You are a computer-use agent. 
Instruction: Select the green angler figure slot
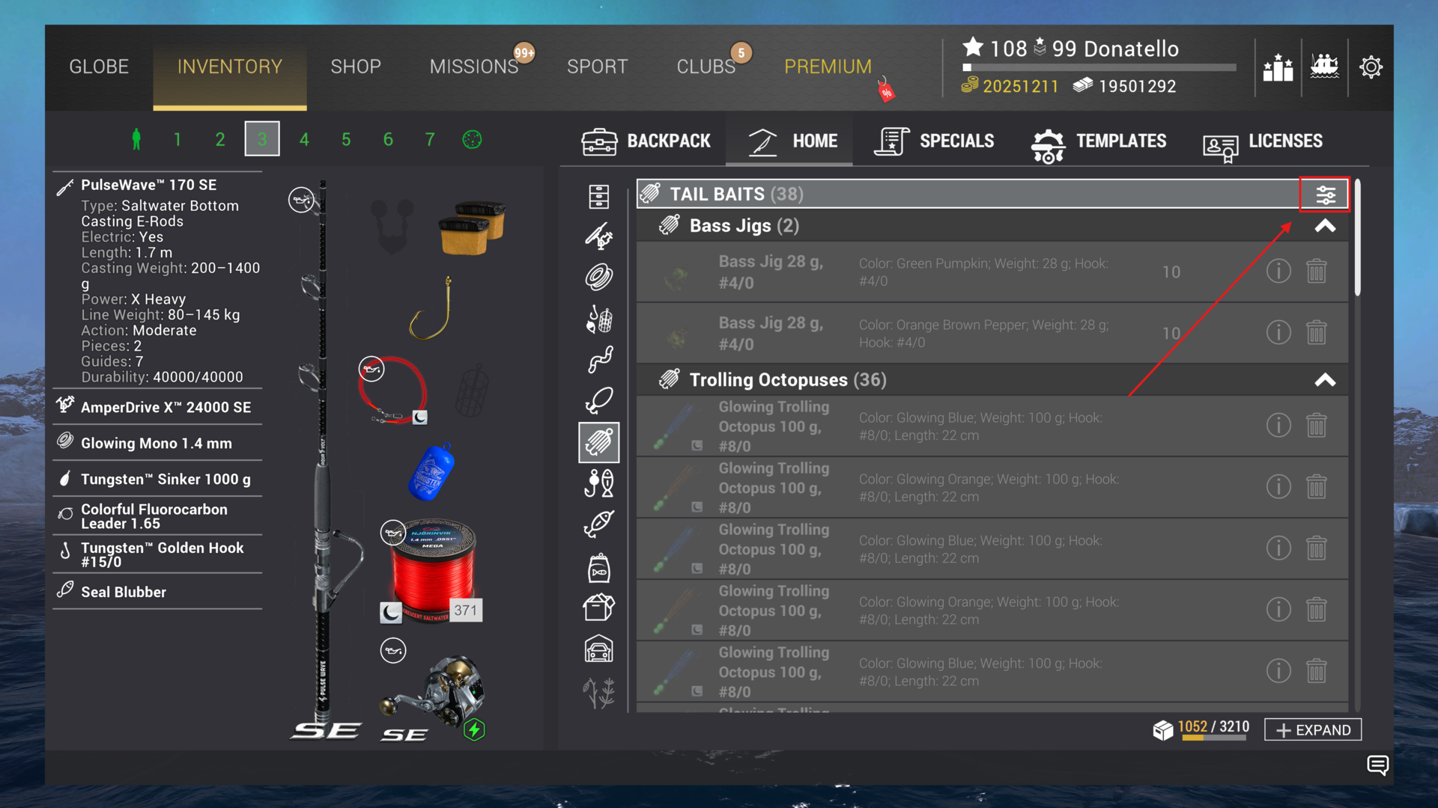click(x=136, y=140)
